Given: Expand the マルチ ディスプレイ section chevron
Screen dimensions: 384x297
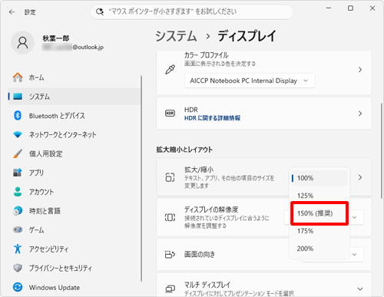Looking at the screenshot, I should 360,289.
